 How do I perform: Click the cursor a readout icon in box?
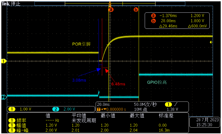point(153,15)
